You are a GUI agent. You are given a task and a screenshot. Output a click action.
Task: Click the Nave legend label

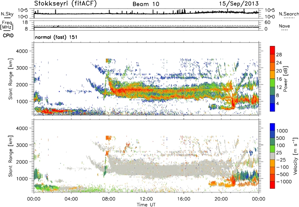(284, 26)
